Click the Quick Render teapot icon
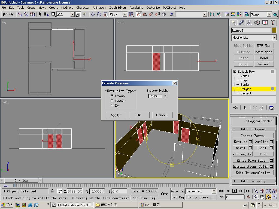This screenshot has height=209, width=279. click(275, 14)
